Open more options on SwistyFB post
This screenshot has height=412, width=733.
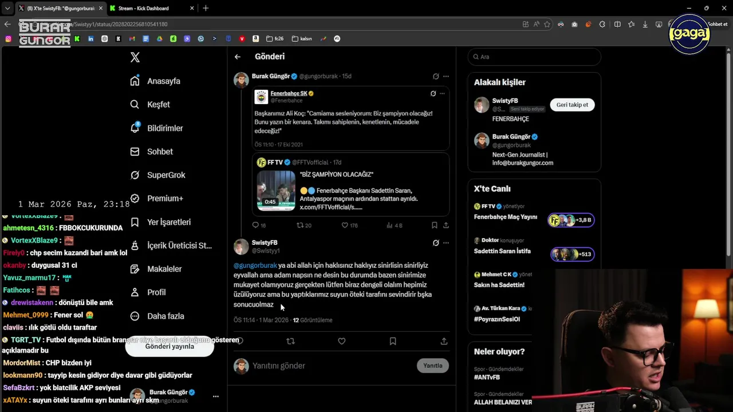446,243
